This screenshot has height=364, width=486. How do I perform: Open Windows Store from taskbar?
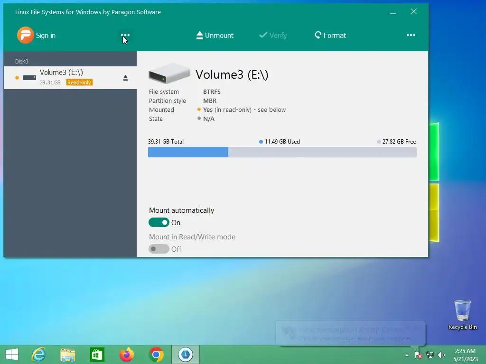(x=97, y=355)
